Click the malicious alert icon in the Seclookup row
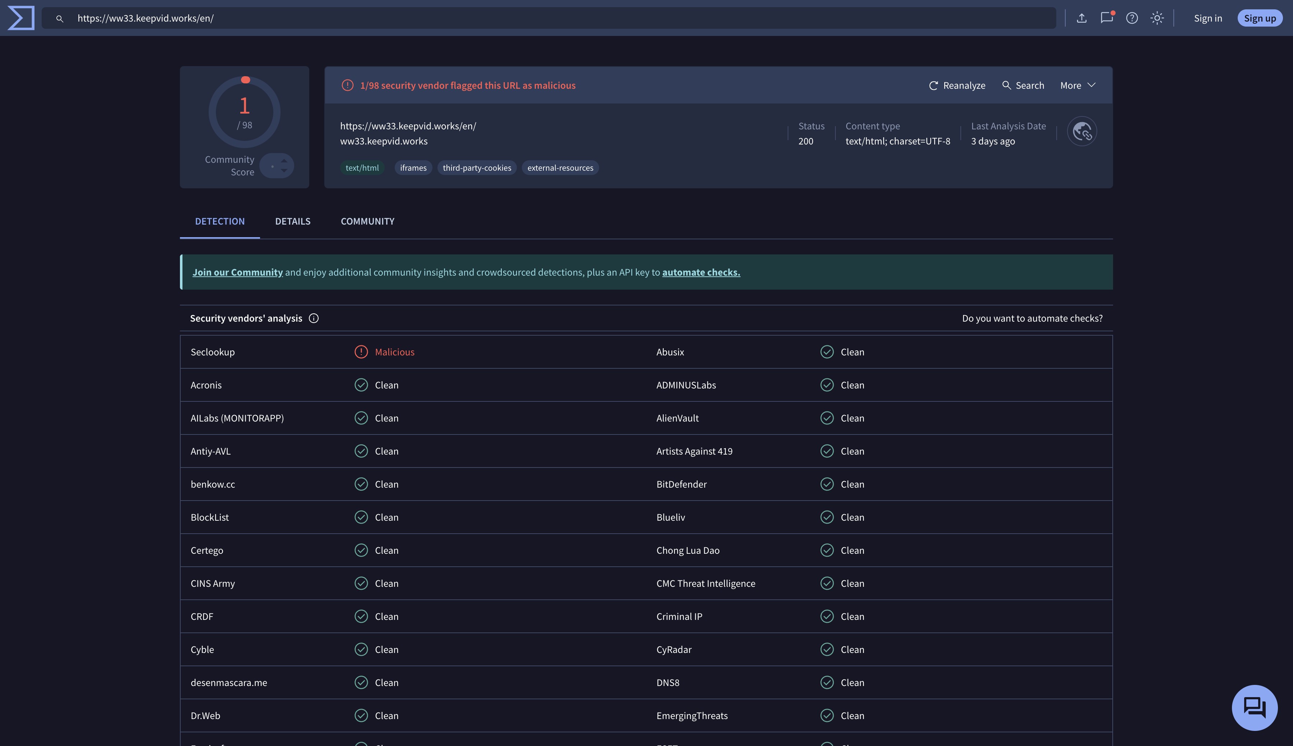This screenshot has height=746, width=1293. [x=361, y=352]
